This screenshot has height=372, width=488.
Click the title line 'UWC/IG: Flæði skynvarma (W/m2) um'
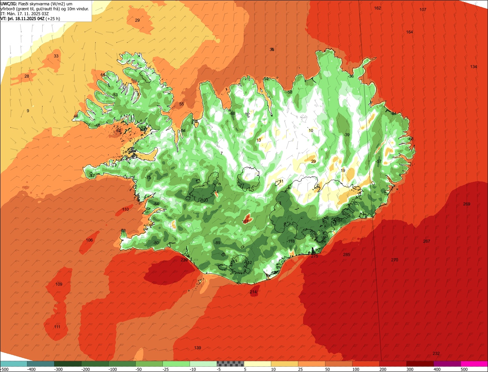point(37,3)
